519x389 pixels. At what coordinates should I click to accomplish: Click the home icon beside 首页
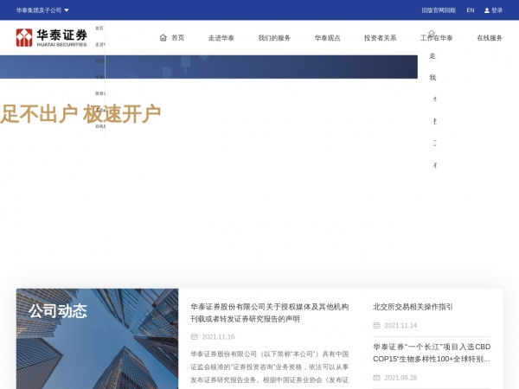163,38
